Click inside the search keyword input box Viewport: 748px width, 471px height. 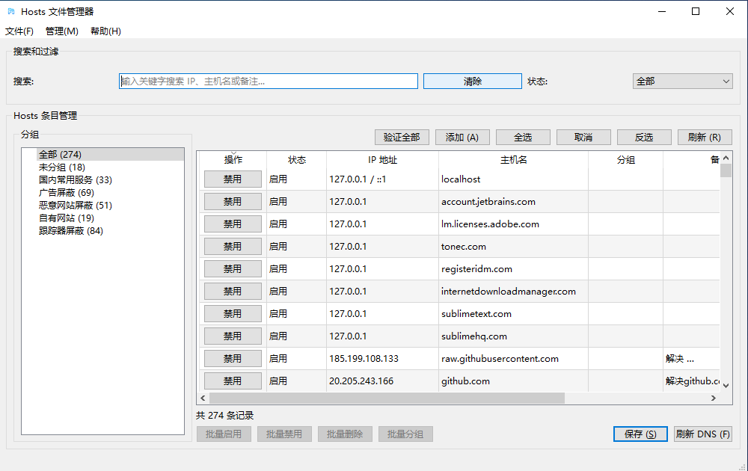click(269, 81)
